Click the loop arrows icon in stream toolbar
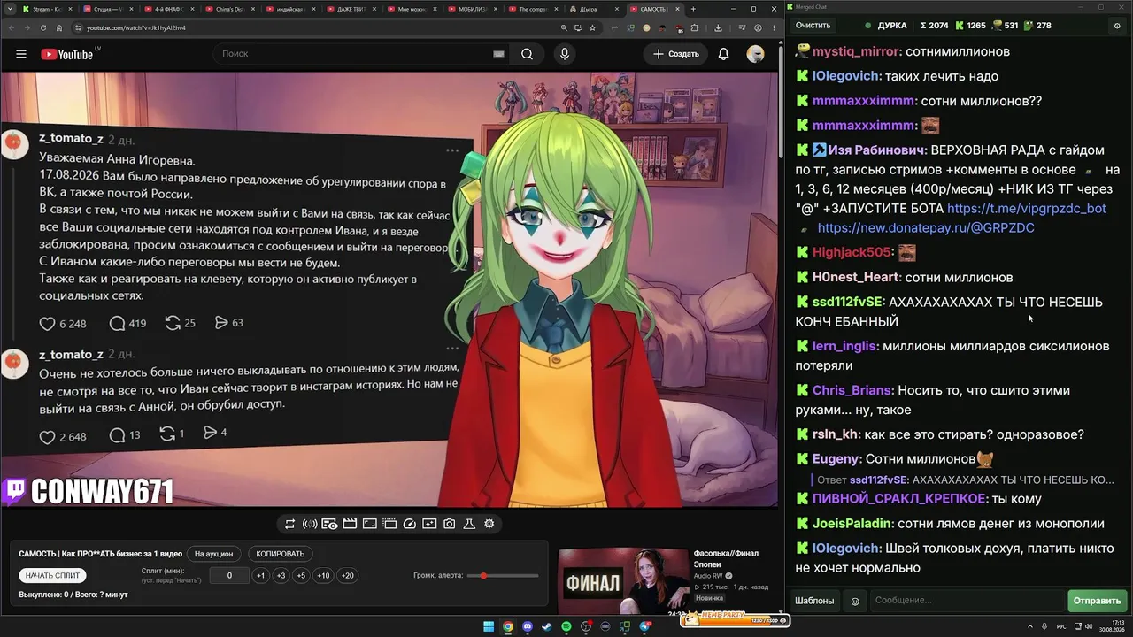Viewport: 1133px width, 637px height. click(289, 524)
